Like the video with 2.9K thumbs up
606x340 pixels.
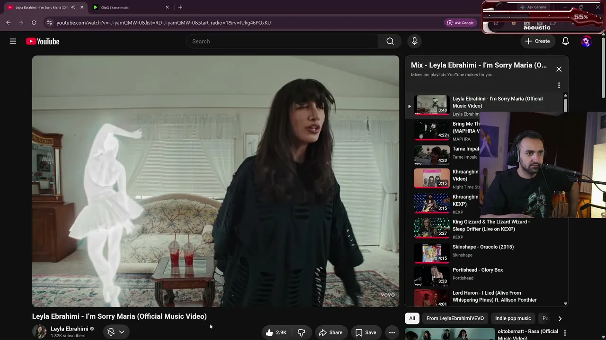pos(276,332)
